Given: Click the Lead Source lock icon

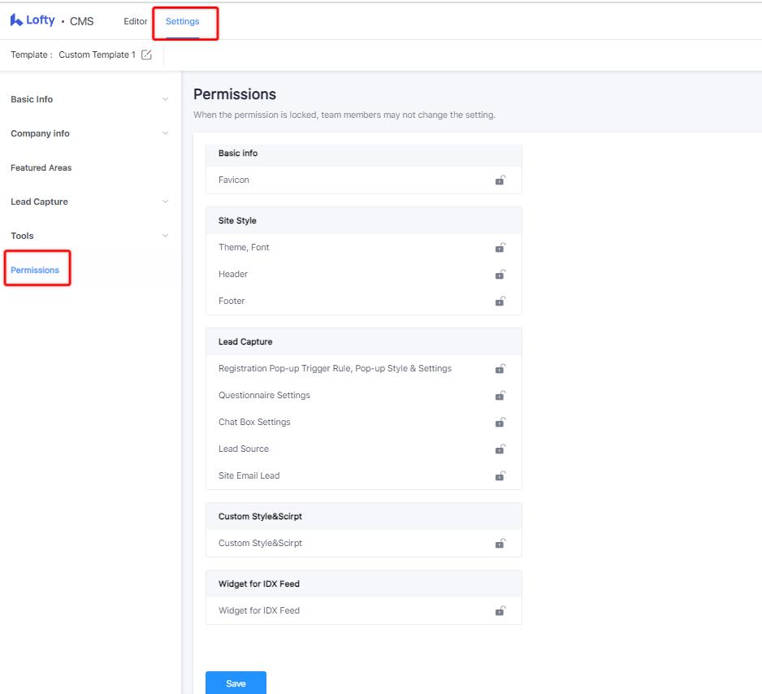Looking at the screenshot, I should click(500, 449).
